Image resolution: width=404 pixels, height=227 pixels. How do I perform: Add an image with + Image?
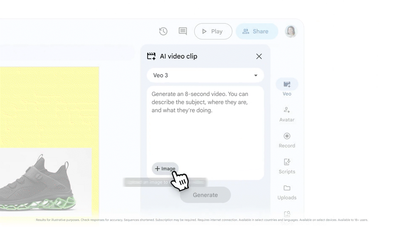point(165,169)
